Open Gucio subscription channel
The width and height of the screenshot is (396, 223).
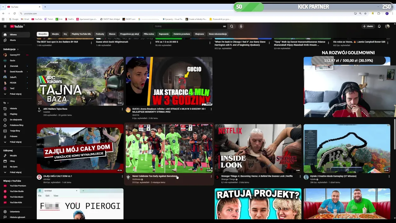[x=15, y=60]
